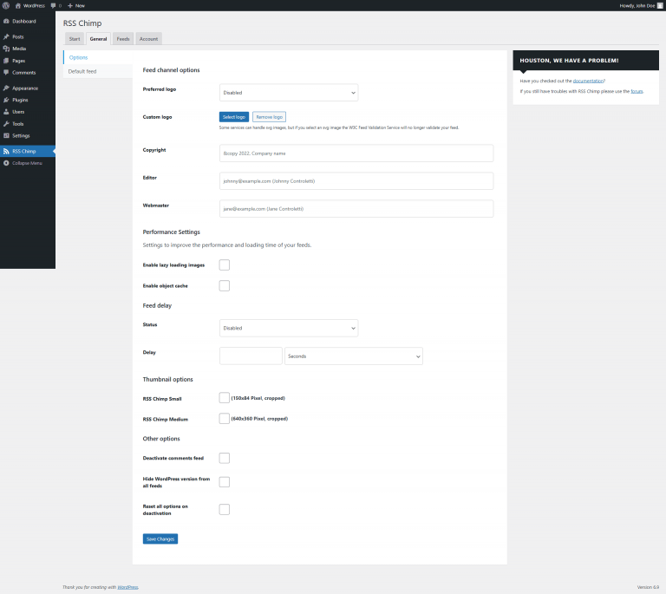The width and height of the screenshot is (666, 594).
Task: Click the Plugins icon in sidebar
Action: coord(6,100)
